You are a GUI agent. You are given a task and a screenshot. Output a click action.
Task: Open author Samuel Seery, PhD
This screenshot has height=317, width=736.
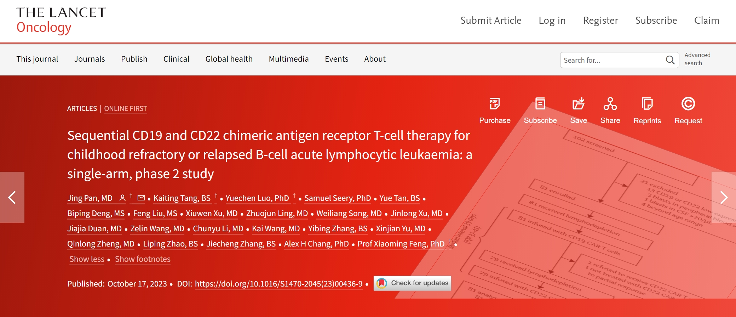click(x=338, y=198)
